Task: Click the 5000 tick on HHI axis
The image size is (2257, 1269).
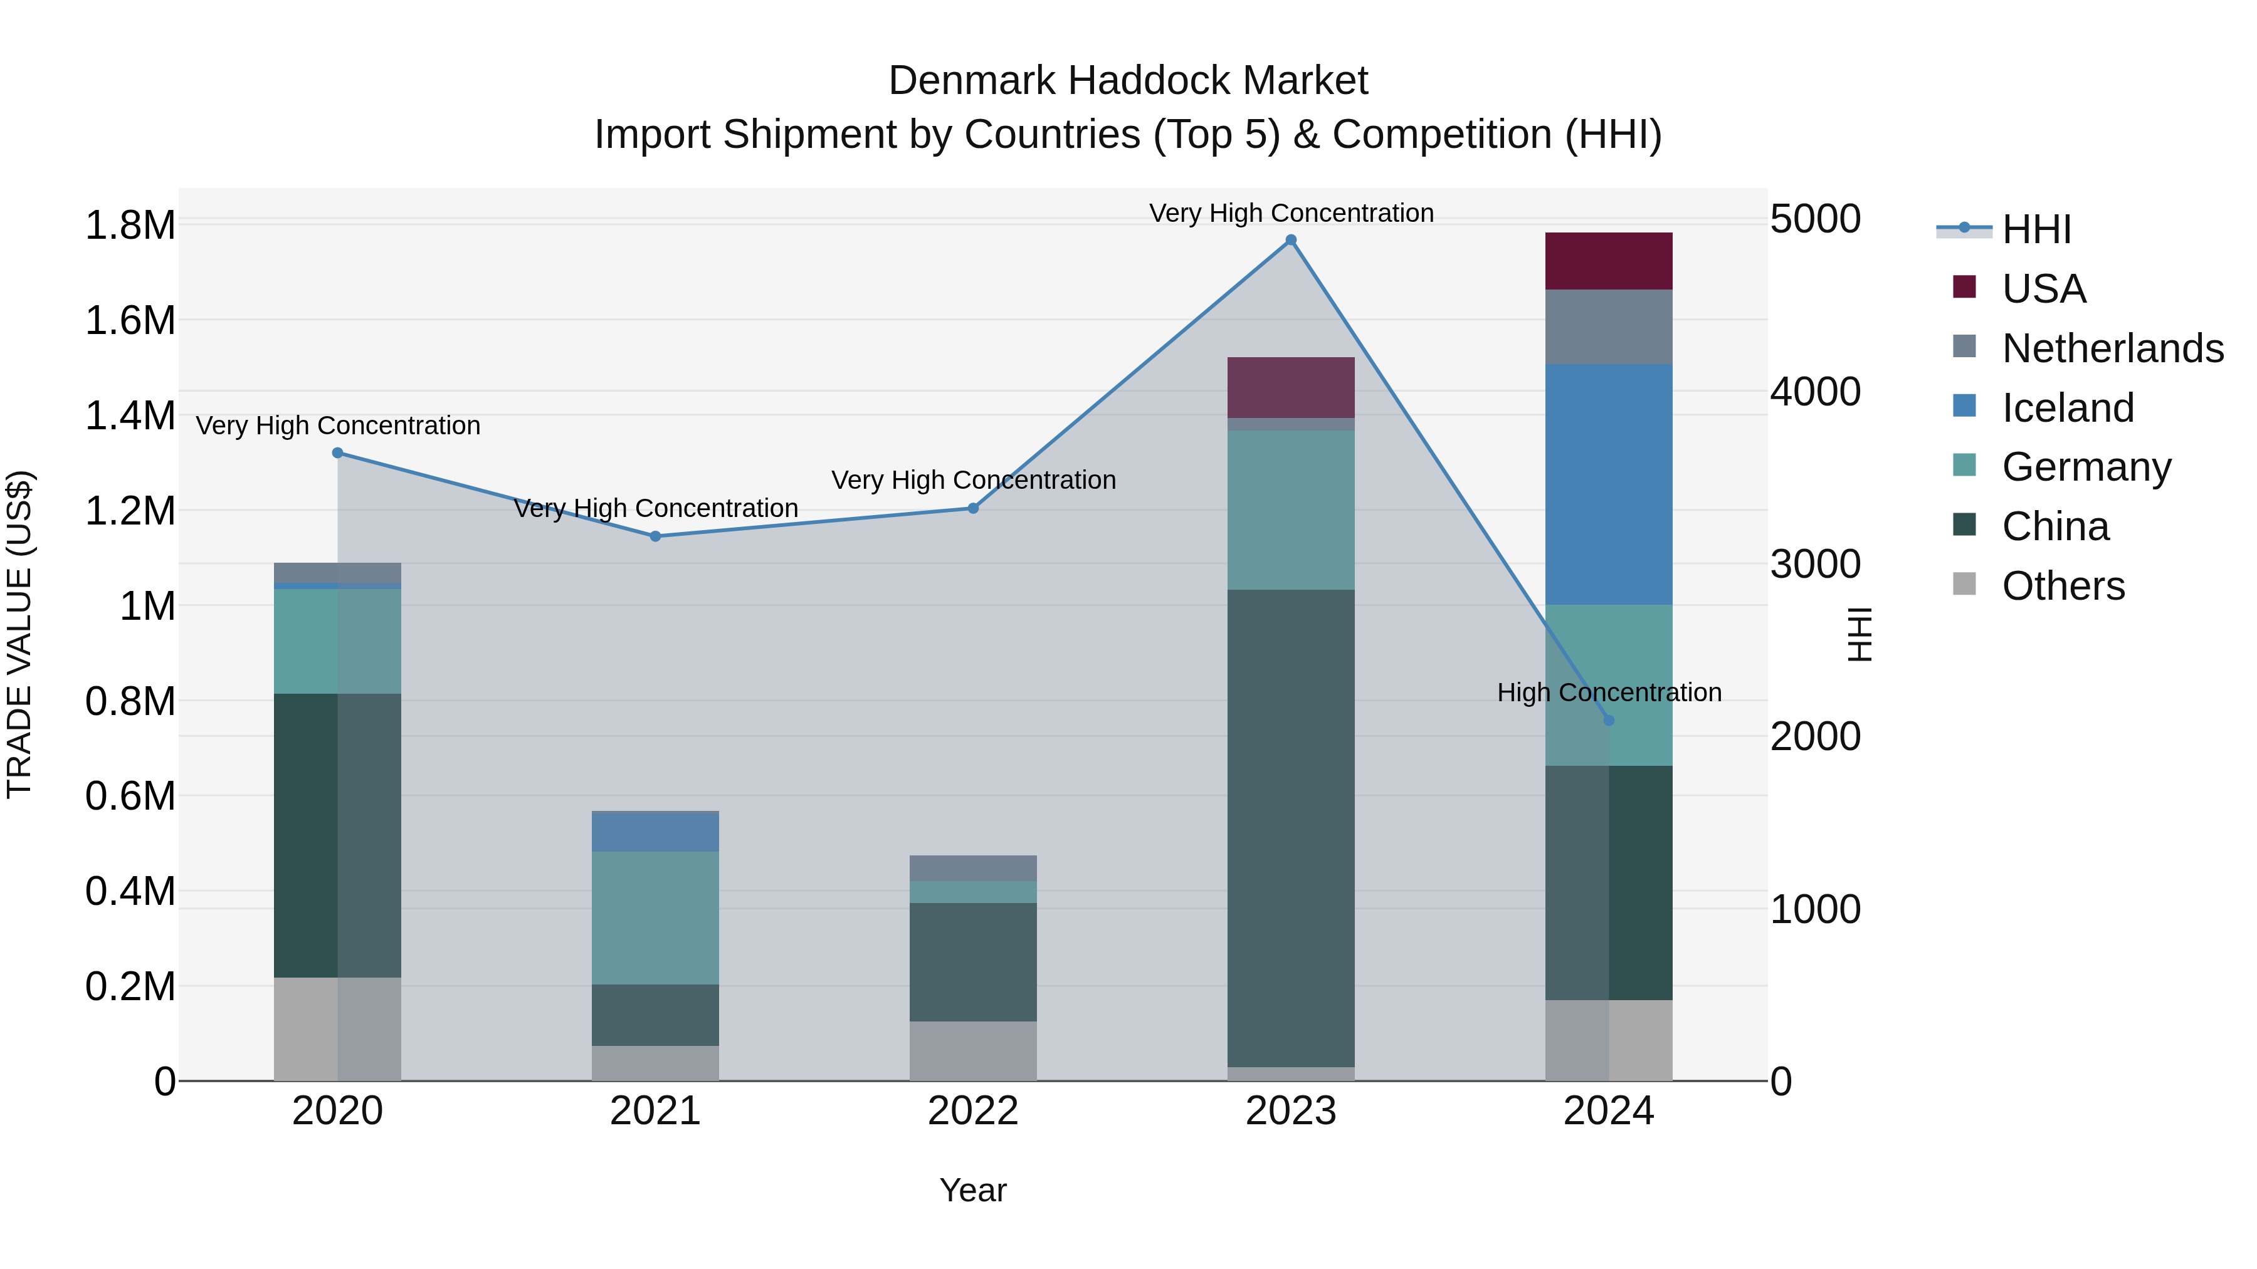Action: (1816, 218)
